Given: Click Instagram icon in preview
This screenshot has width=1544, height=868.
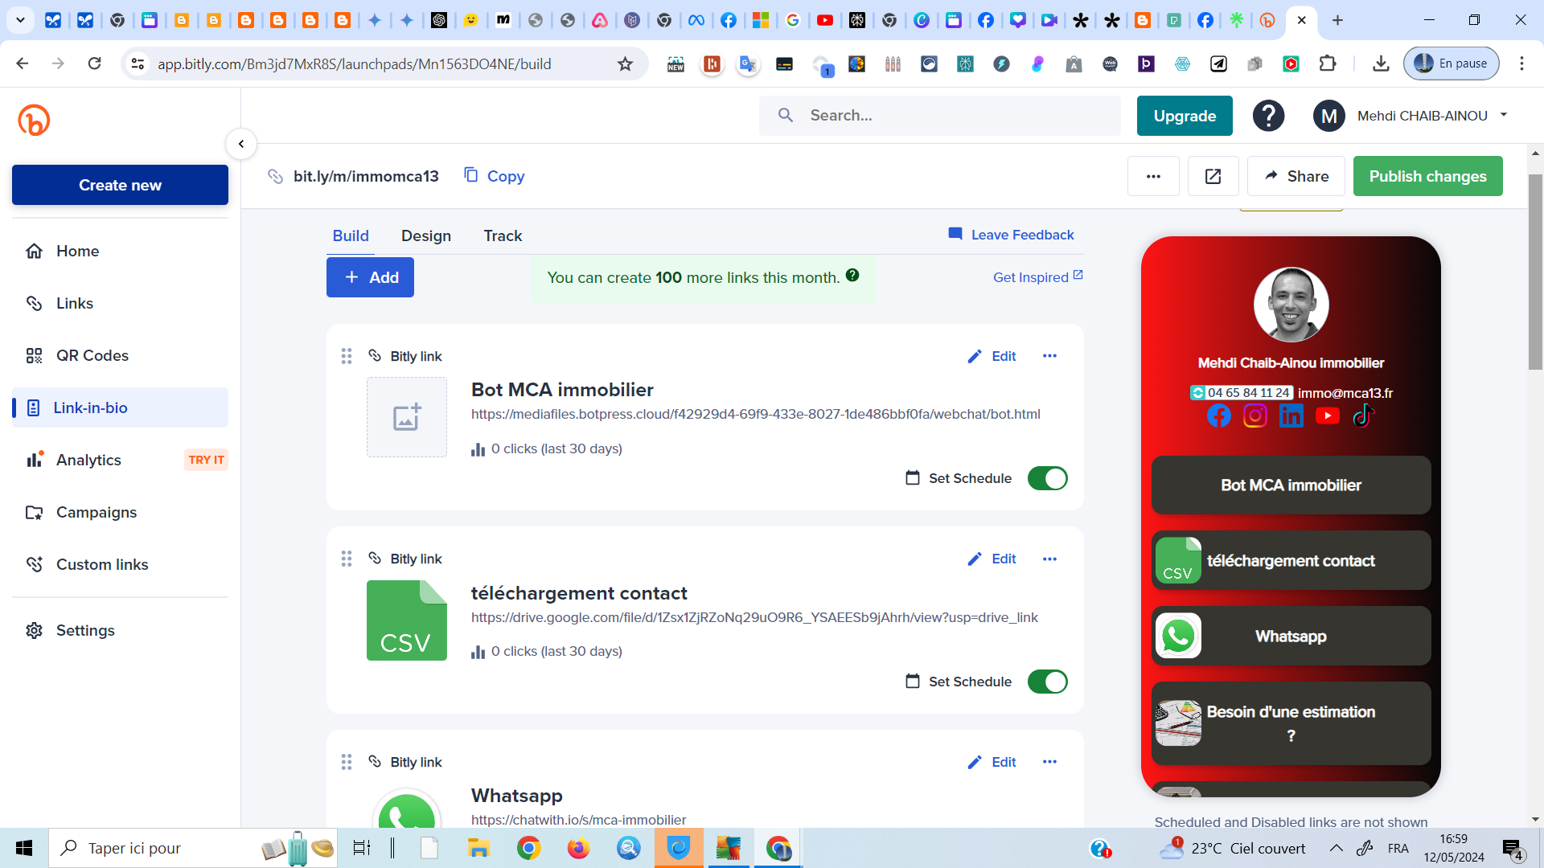Looking at the screenshot, I should (x=1255, y=416).
